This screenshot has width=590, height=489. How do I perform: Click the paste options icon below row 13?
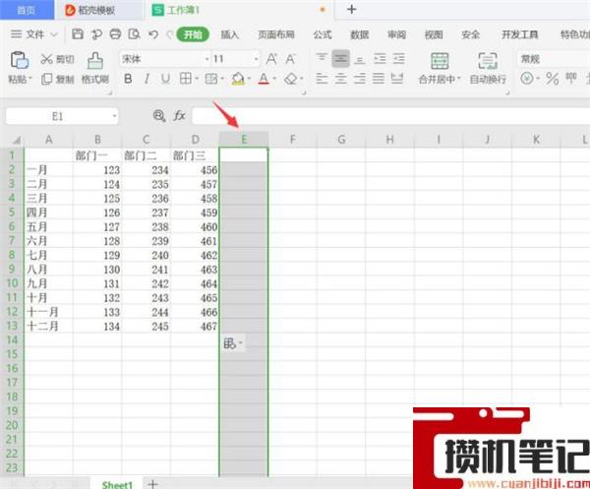pyautogui.click(x=230, y=343)
